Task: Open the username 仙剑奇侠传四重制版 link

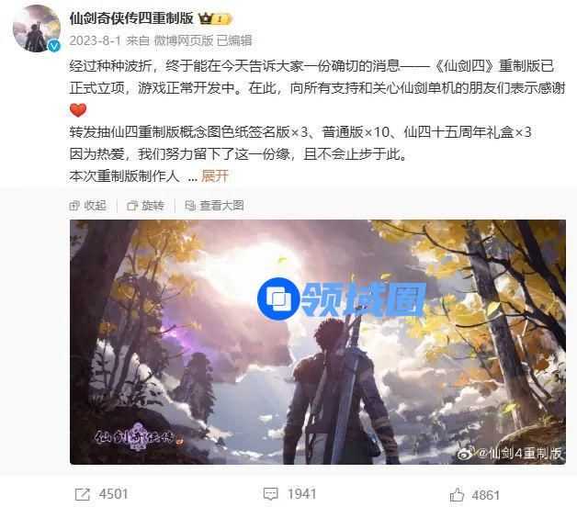Action: [131, 18]
